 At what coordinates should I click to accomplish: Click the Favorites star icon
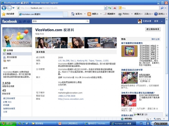[4, 14]
